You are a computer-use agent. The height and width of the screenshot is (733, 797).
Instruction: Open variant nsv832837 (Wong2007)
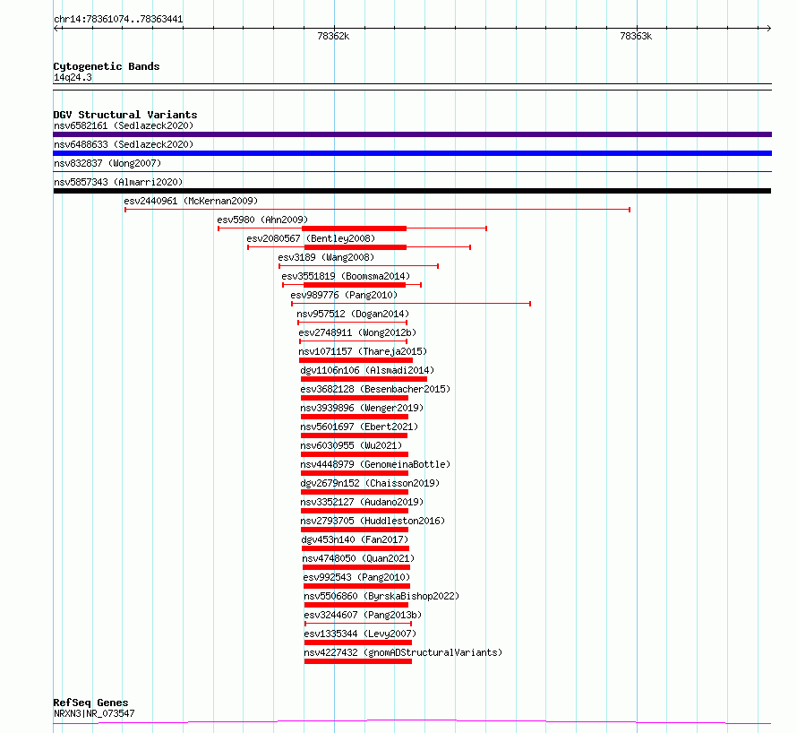(x=107, y=163)
